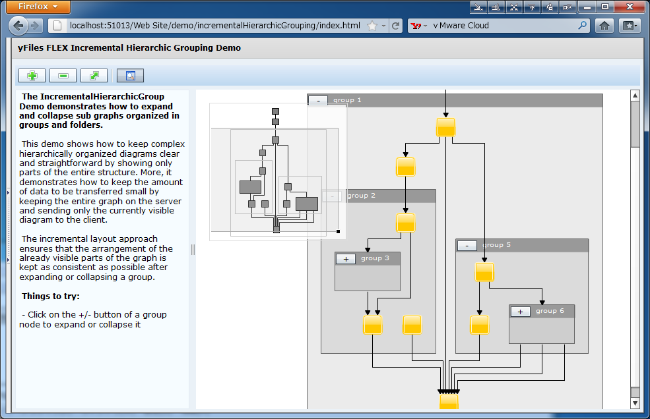Click the upward arrow pin title bar icon
This screenshot has width=650, height=419.
[532, 7]
